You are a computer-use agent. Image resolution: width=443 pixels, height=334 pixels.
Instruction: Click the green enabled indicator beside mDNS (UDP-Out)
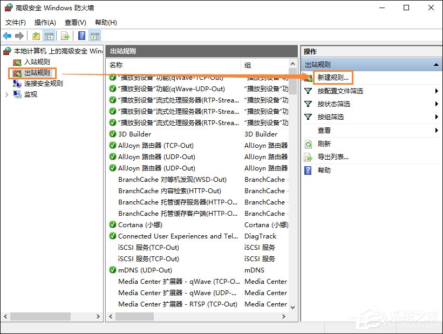pyautogui.click(x=113, y=270)
